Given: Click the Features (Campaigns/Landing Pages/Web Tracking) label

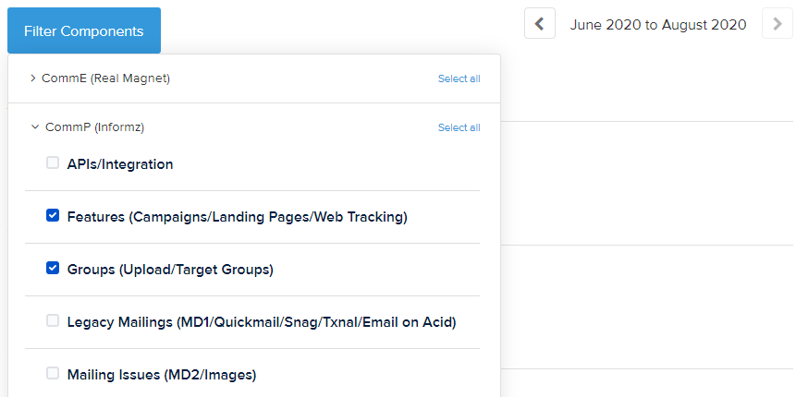Looking at the screenshot, I should click(x=238, y=217).
